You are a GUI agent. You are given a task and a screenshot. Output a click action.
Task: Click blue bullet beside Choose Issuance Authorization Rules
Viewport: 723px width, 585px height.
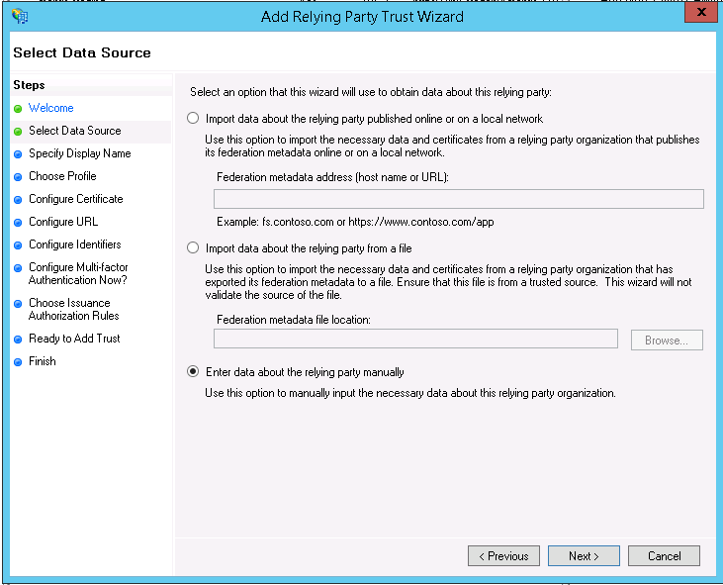[x=18, y=304]
